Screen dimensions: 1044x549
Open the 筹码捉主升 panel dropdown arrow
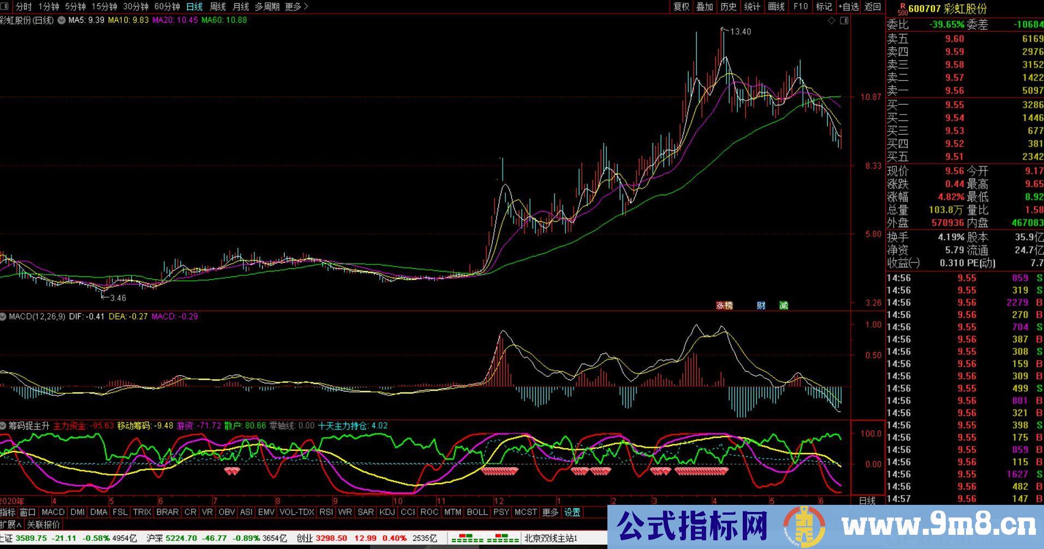(x=3, y=425)
